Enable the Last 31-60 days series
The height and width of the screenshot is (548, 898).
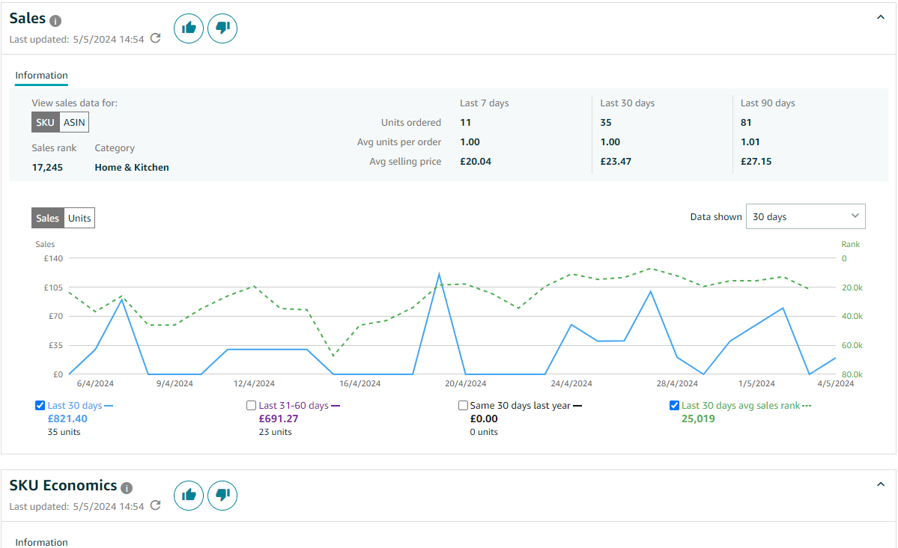(x=251, y=406)
